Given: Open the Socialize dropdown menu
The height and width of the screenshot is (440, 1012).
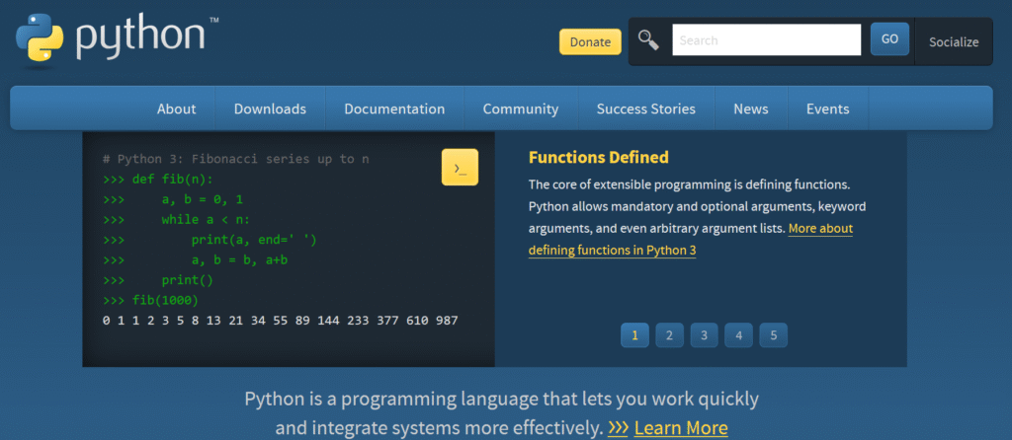Looking at the screenshot, I should pos(953,41).
